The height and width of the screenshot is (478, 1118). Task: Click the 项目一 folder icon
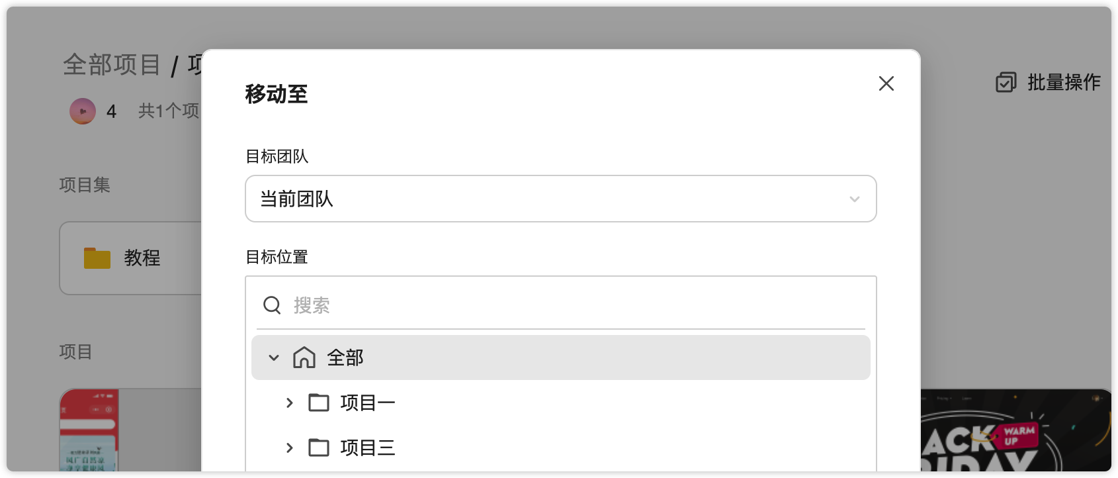point(319,403)
